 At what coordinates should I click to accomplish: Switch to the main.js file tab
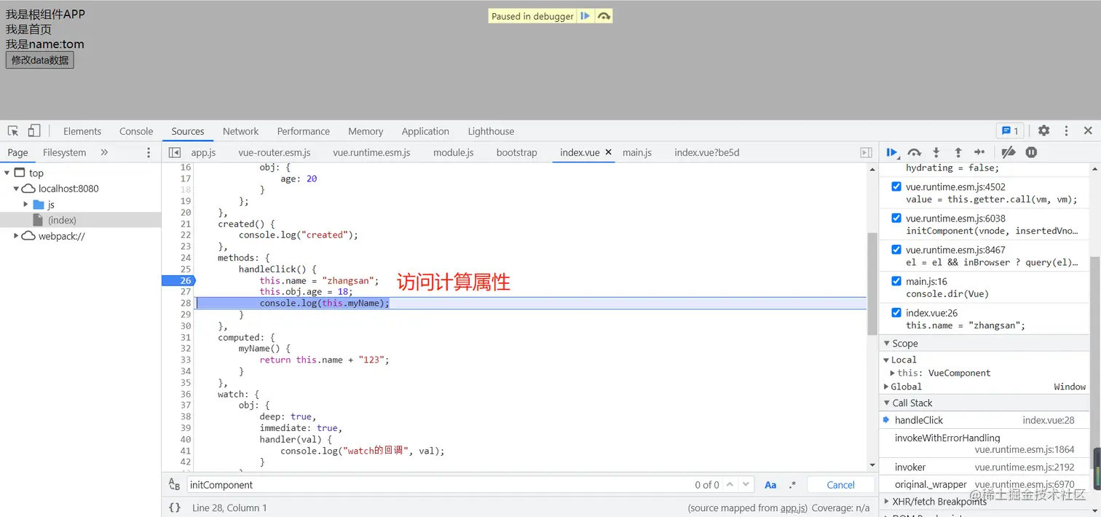(637, 152)
